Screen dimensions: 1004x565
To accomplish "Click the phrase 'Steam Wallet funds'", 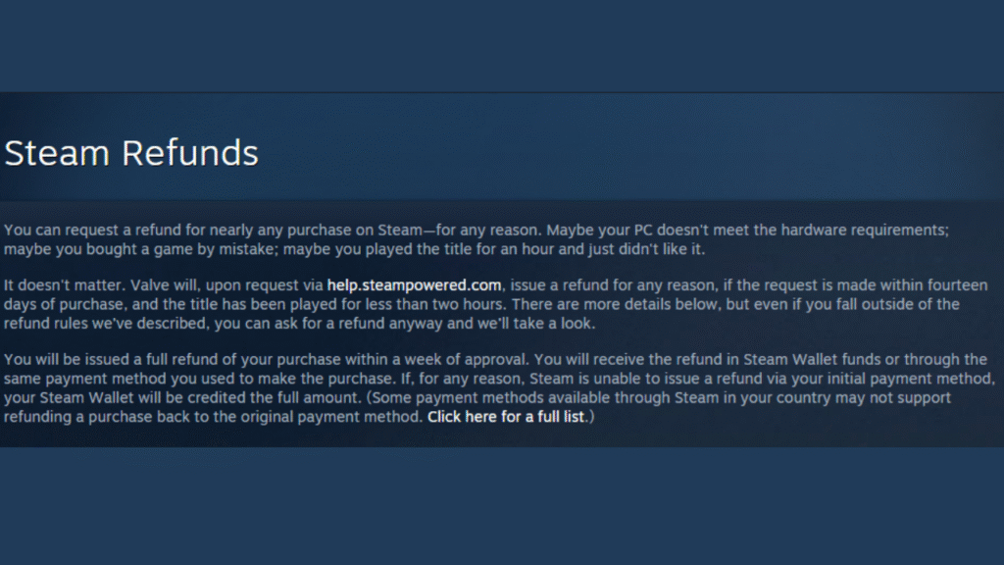I will coord(812,359).
